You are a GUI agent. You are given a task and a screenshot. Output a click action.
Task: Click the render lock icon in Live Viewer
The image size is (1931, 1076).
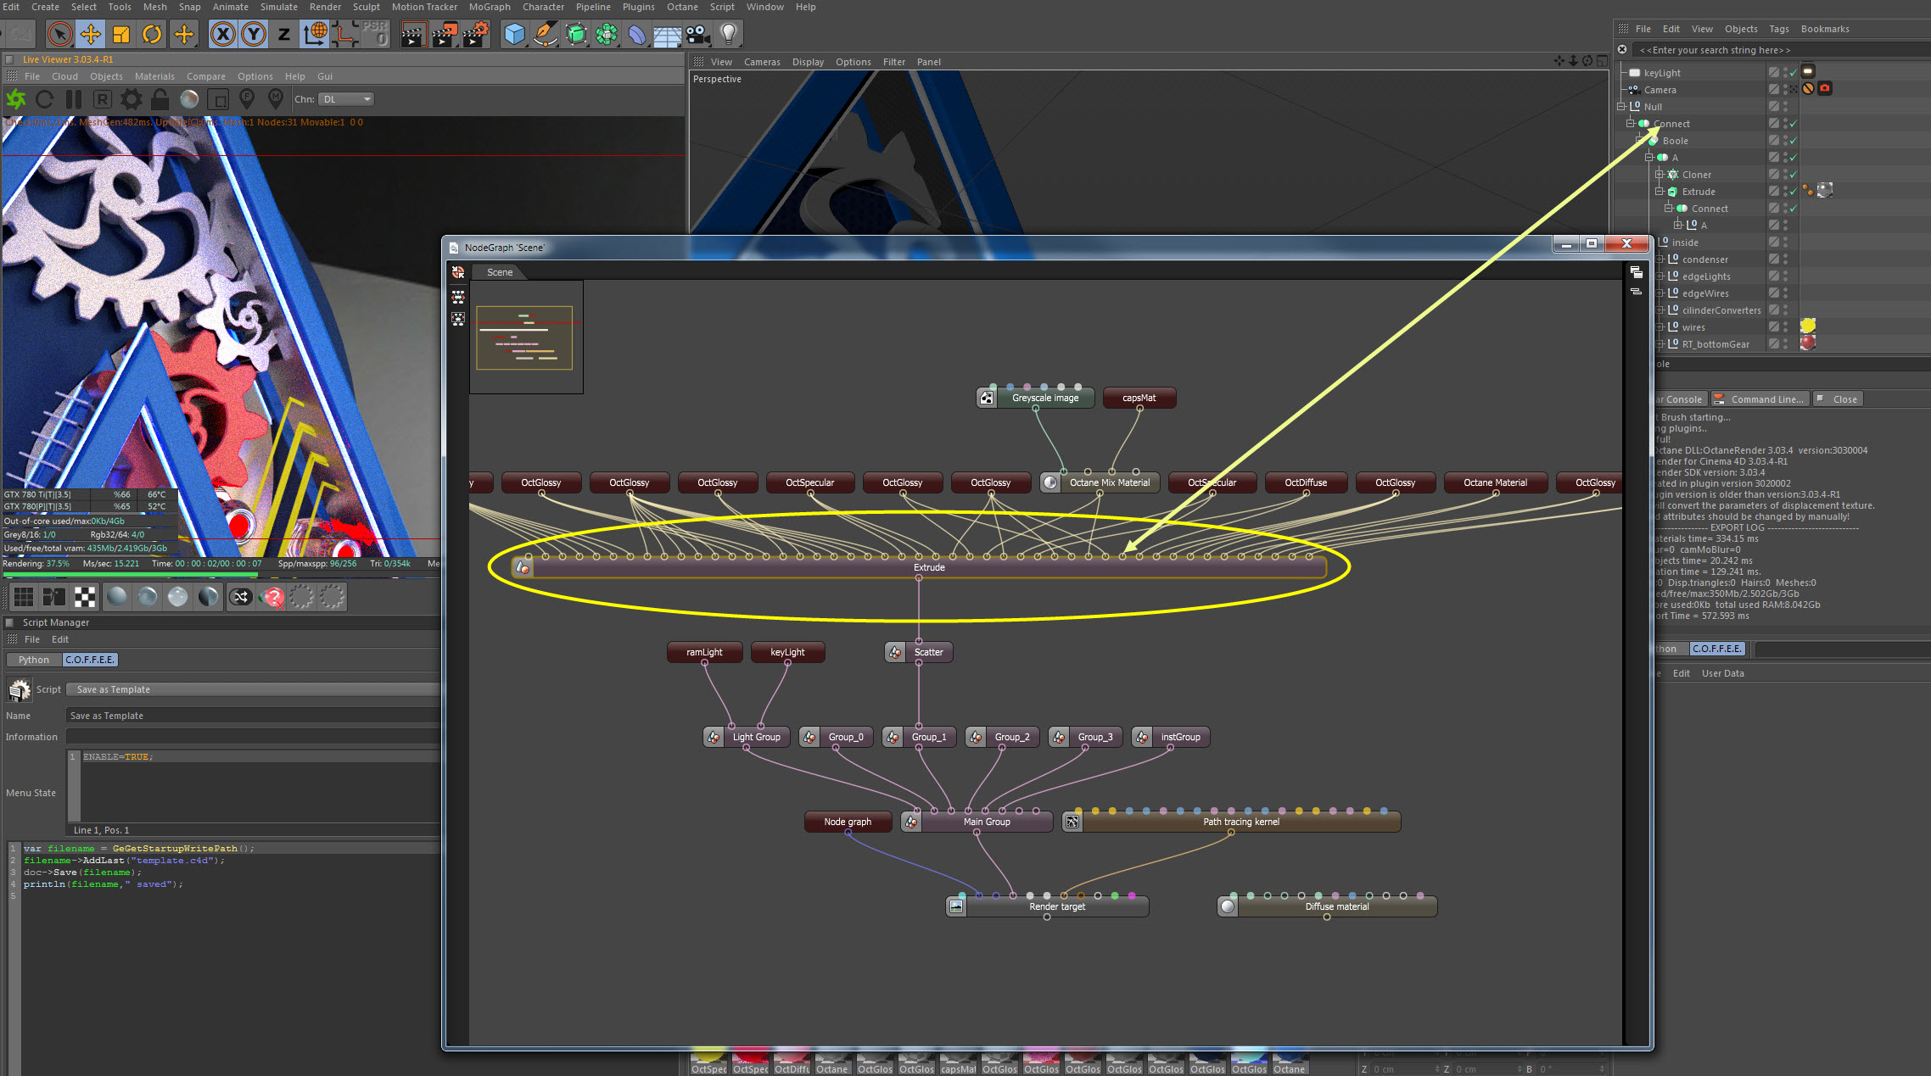[x=160, y=99]
